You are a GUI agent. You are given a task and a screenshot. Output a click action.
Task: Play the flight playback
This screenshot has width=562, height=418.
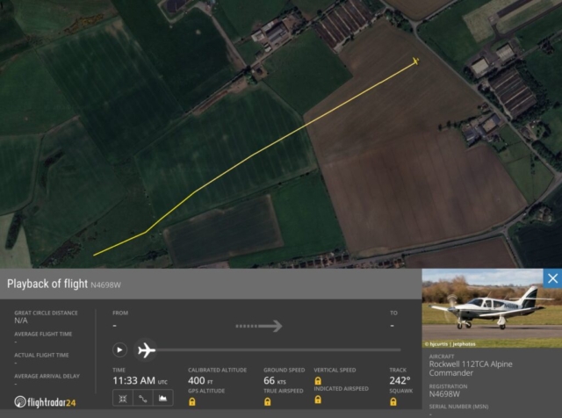(x=119, y=350)
